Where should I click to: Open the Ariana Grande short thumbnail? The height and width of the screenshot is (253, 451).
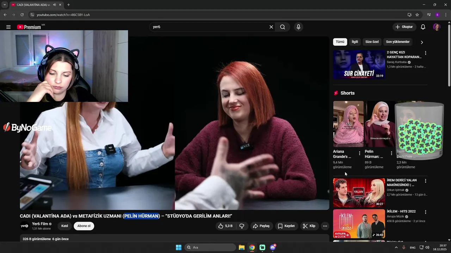(348, 124)
